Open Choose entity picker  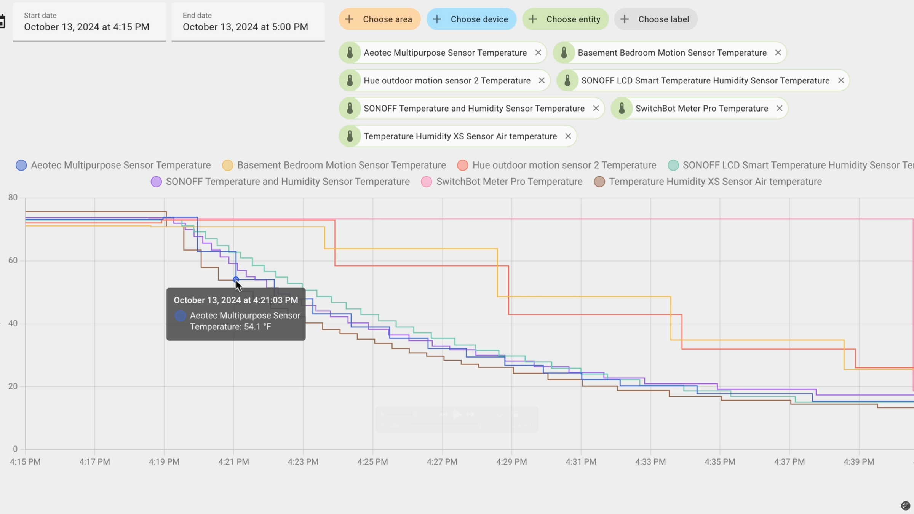click(566, 19)
